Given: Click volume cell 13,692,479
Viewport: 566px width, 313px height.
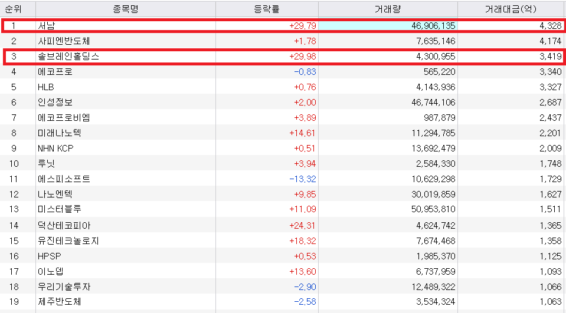Looking at the screenshot, I should coord(433,148).
